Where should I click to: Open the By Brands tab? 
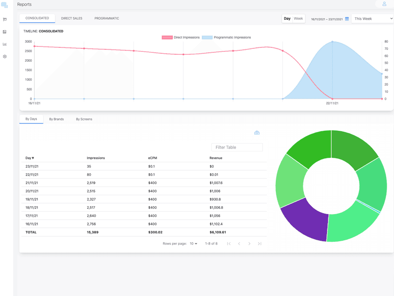click(56, 119)
